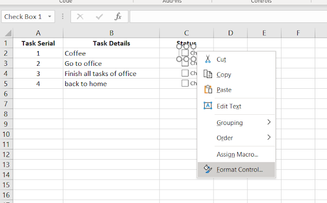Expand the Order submenu arrow
Viewport: 327px width, 203px height.
(x=269, y=137)
